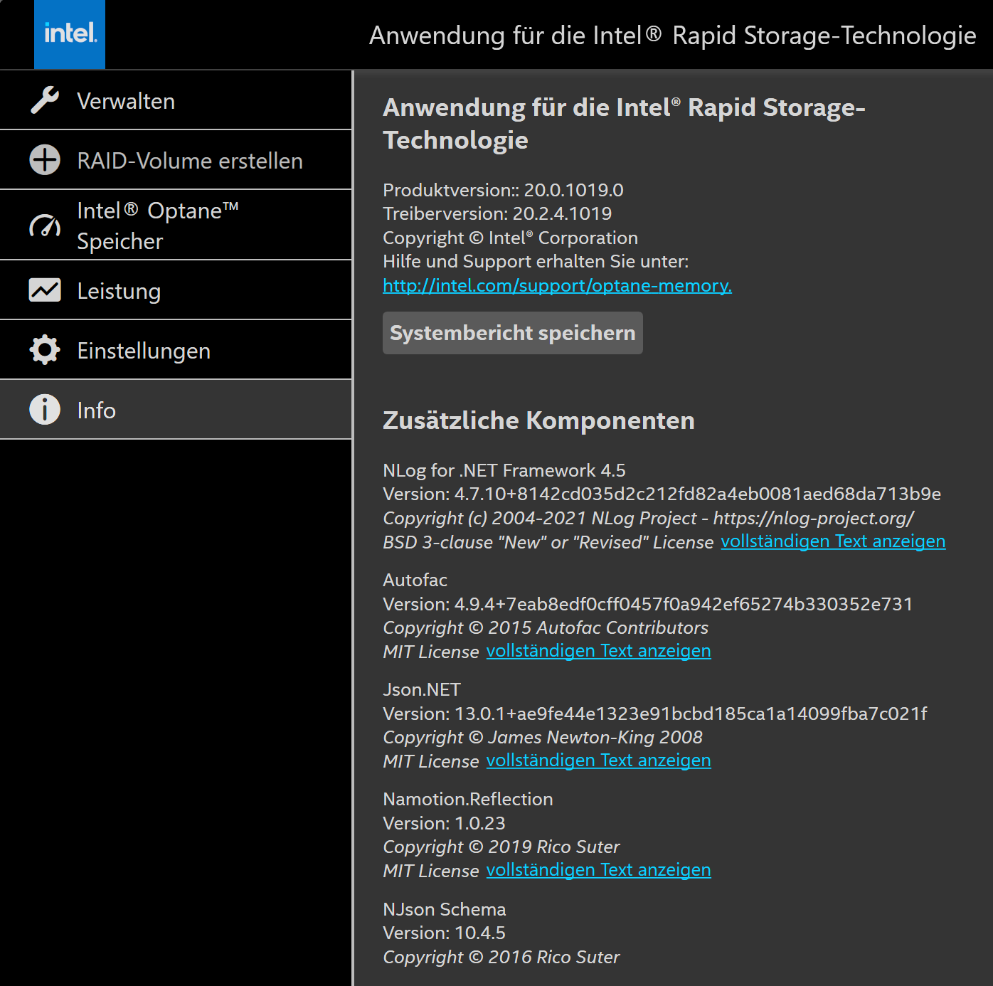View full license text for Json.NET
Image resolution: width=993 pixels, height=986 pixels.
point(598,760)
